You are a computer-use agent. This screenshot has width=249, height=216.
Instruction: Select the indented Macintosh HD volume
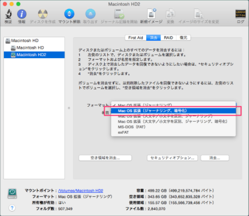coord(34,48)
